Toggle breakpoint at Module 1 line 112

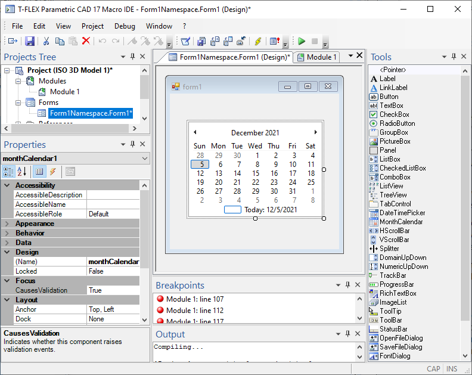point(160,310)
